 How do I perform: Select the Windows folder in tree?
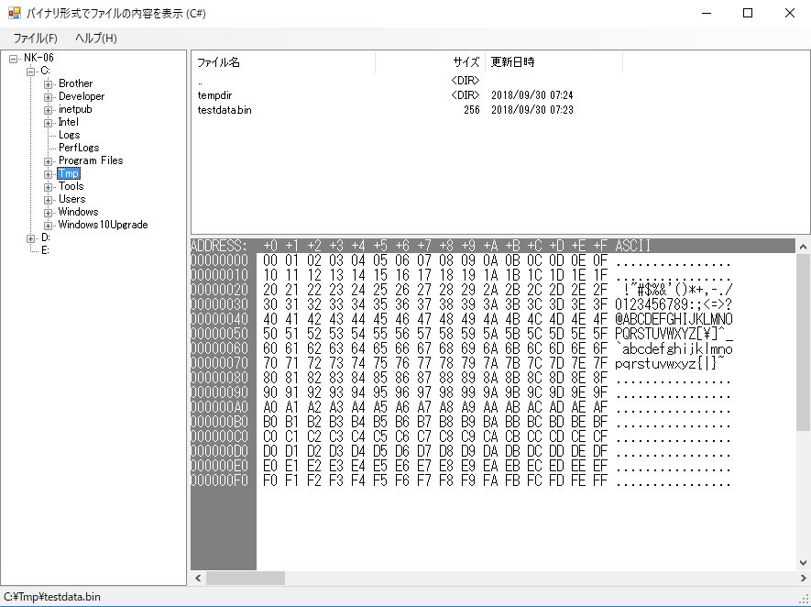click(x=78, y=212)
